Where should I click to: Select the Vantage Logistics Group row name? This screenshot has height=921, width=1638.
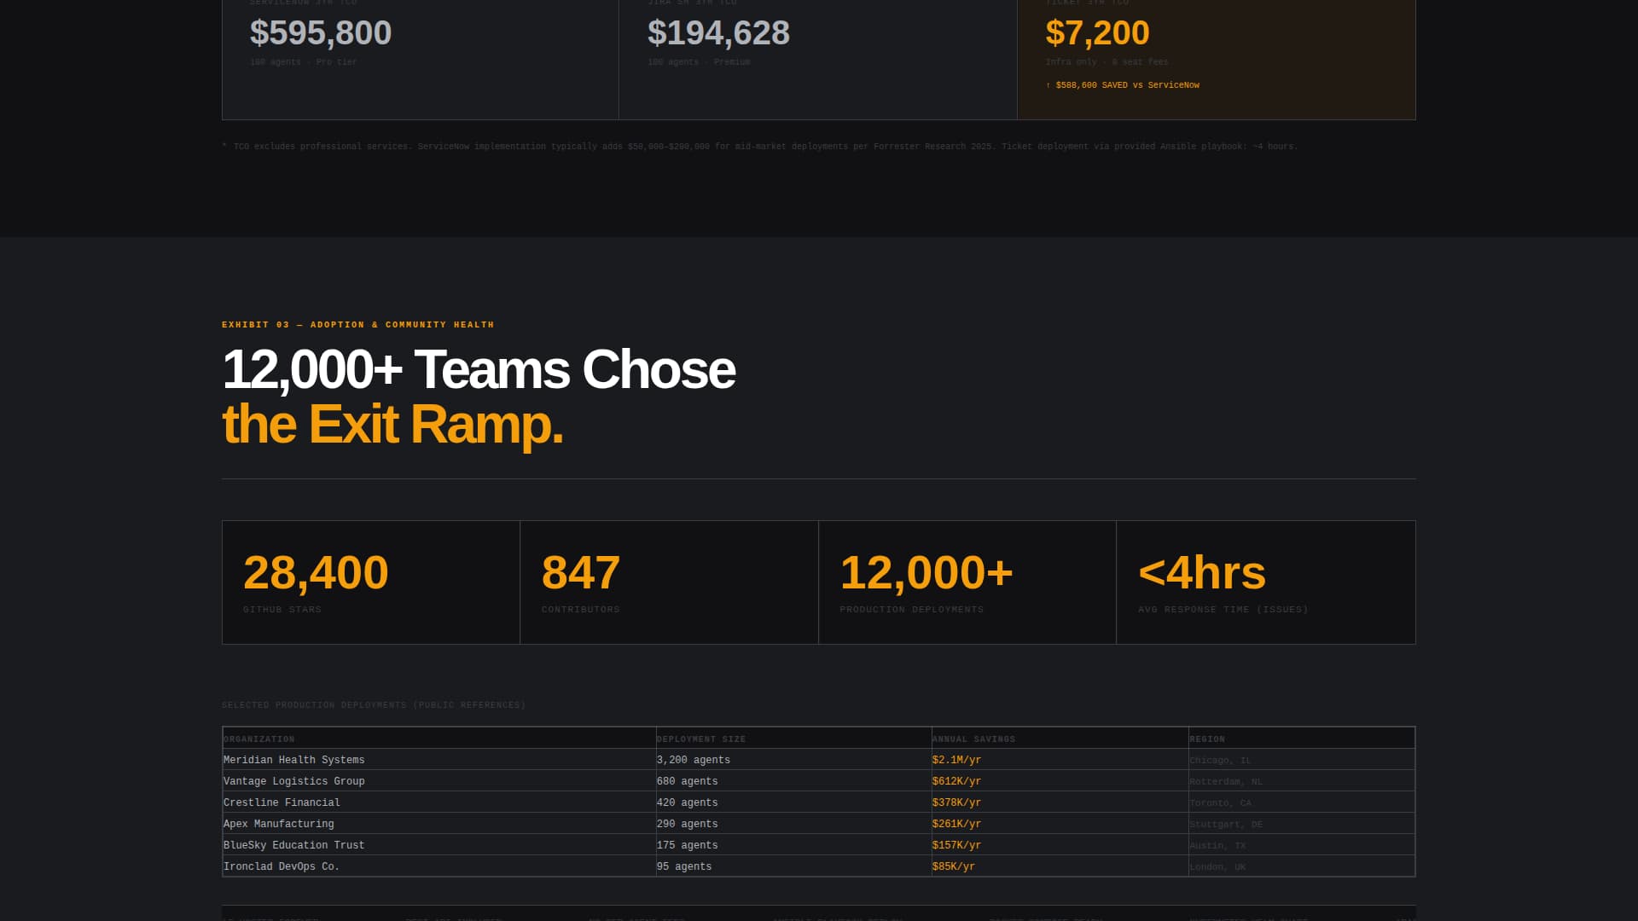[x=294, y=781]
